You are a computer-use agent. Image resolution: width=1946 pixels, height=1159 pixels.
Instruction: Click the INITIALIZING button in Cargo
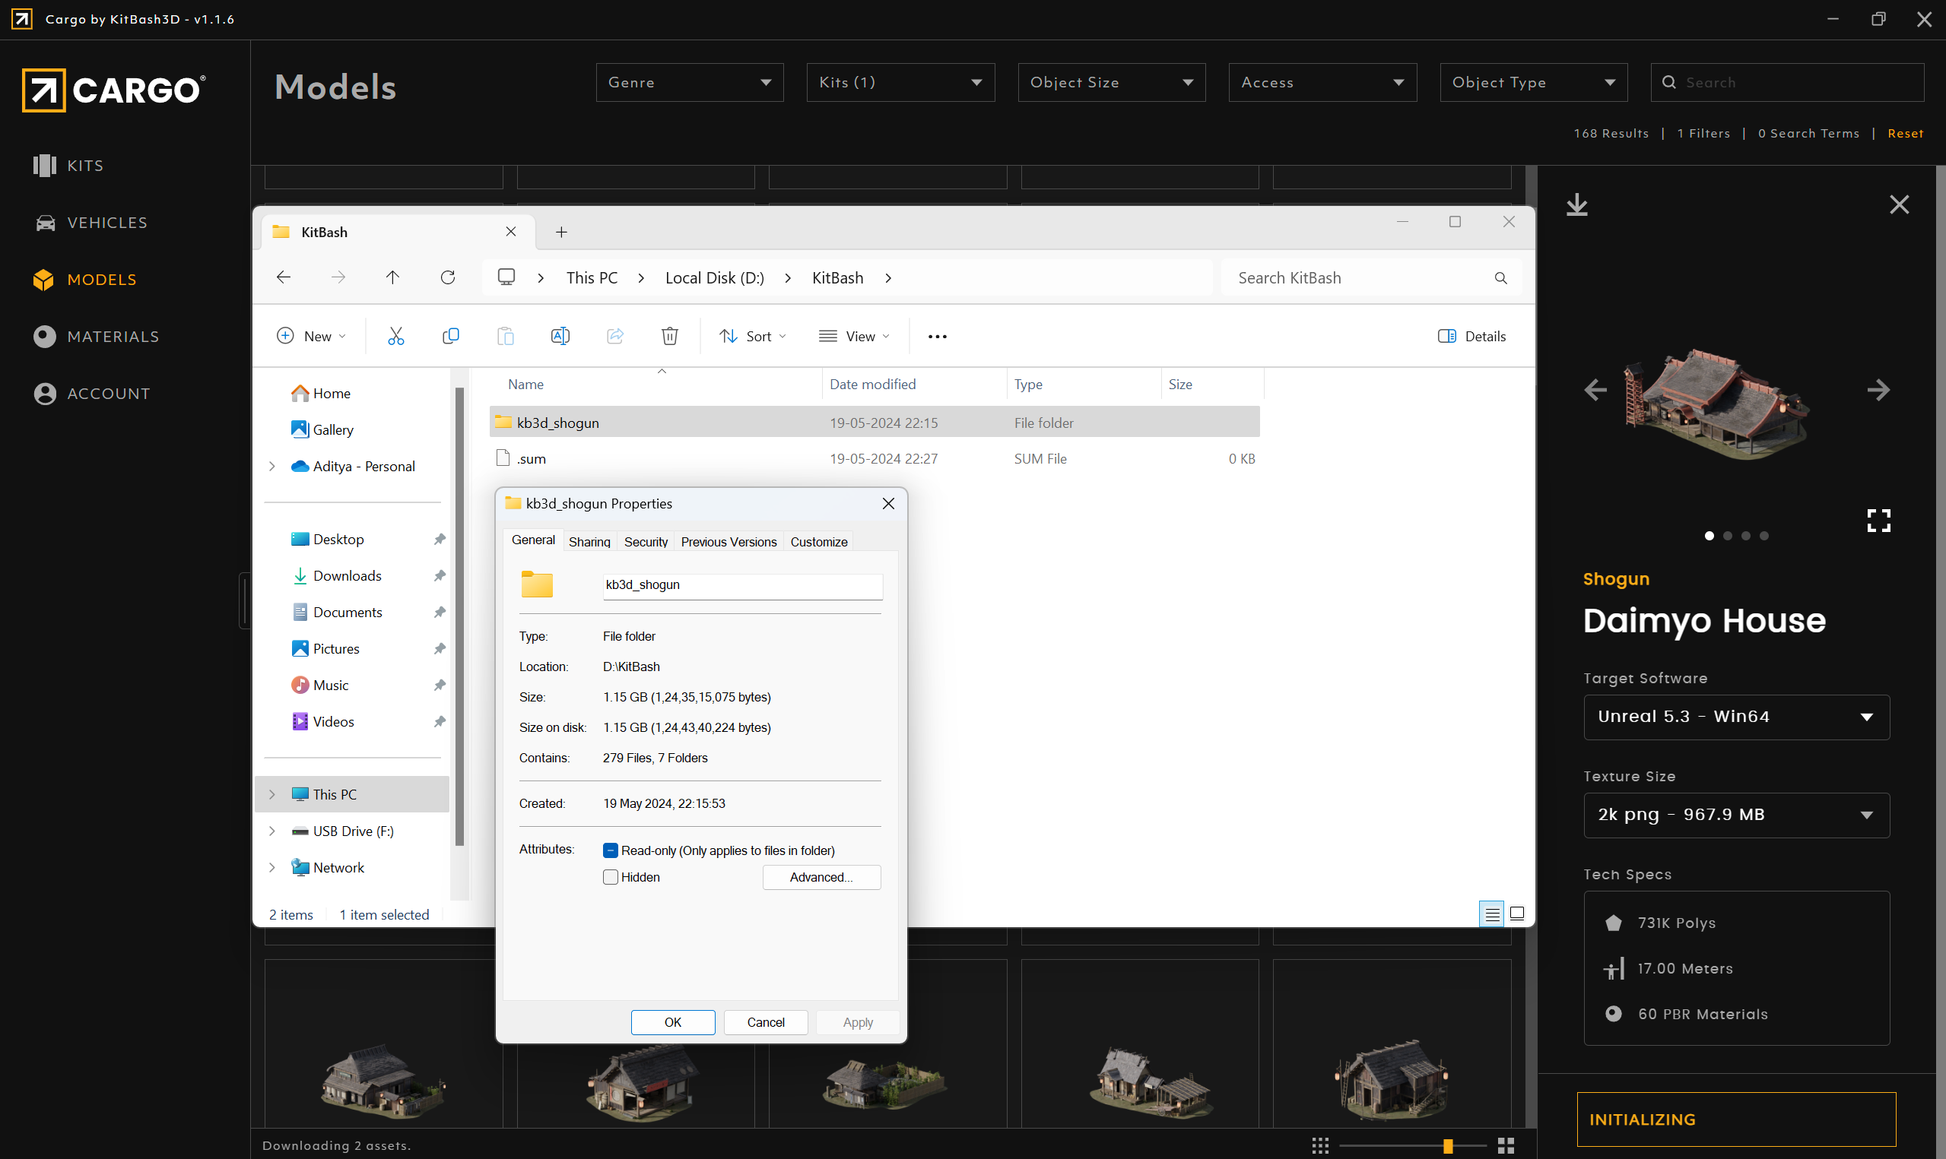click(x=1736, y=1119)
